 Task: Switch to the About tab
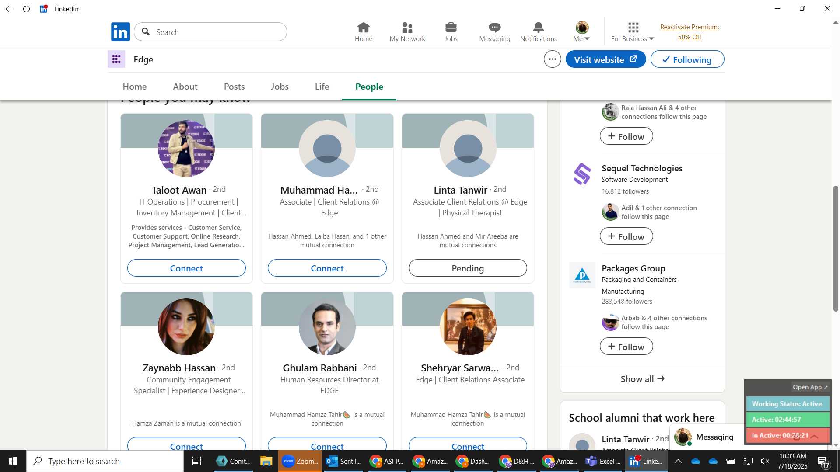coord(185,87)
